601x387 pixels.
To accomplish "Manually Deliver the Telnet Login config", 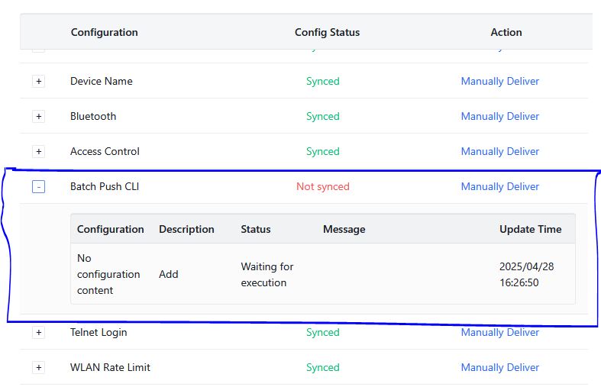I will (499, 333).
